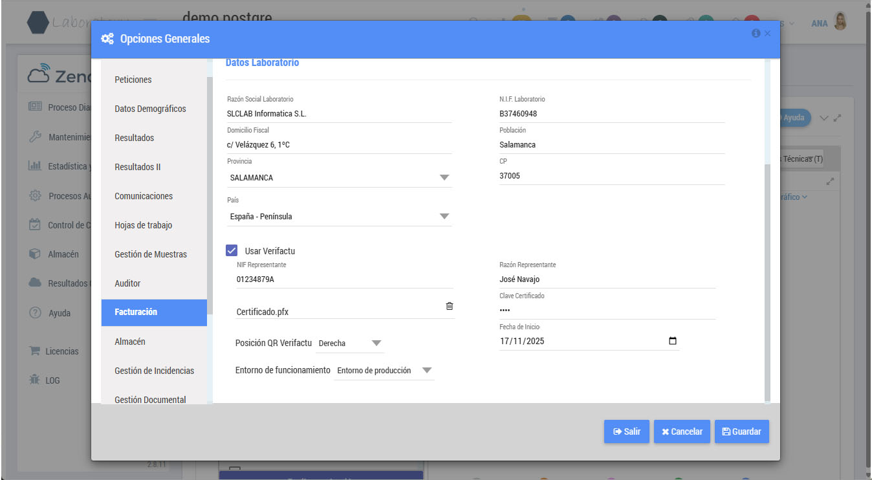Uncheck the Usar Verifactu checkbox
872x480 pixels.
[x=232, y=250]
